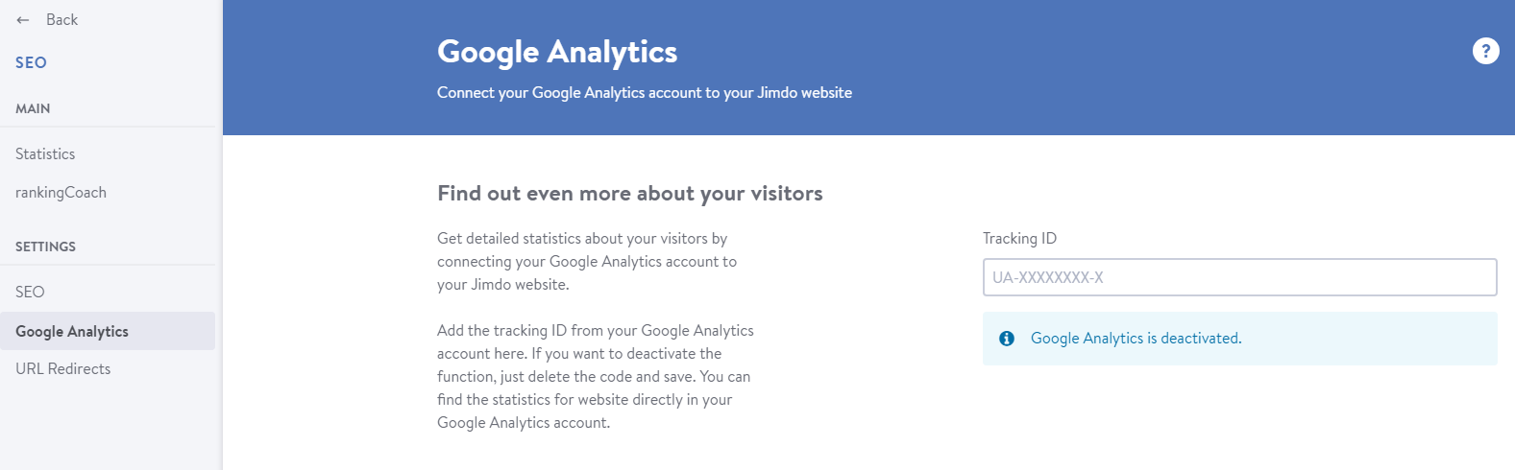Select SEO under the Settings section

30,292
